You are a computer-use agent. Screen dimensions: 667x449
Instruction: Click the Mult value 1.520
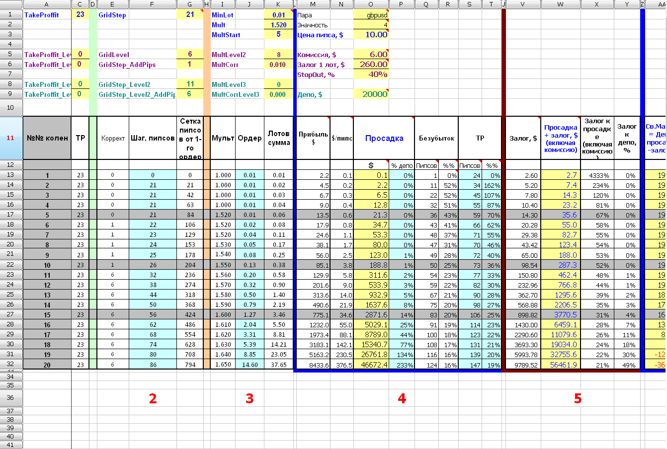coord(279,25)
